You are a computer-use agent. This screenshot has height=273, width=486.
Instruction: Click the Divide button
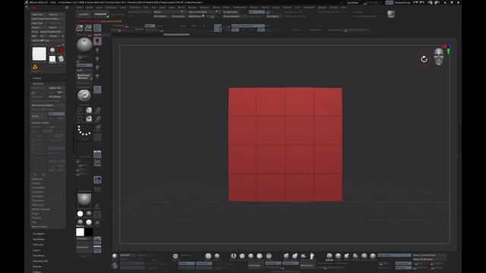click(39, 116)
